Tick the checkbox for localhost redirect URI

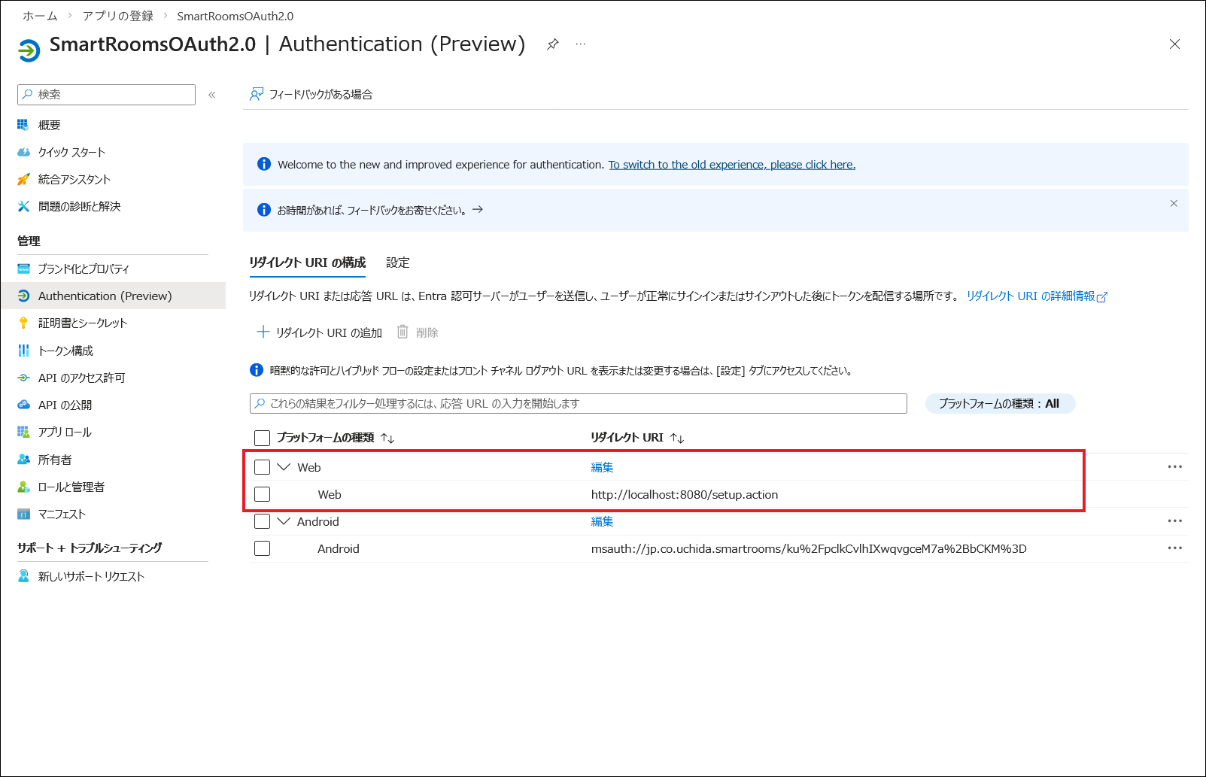(x=262, y=494)
